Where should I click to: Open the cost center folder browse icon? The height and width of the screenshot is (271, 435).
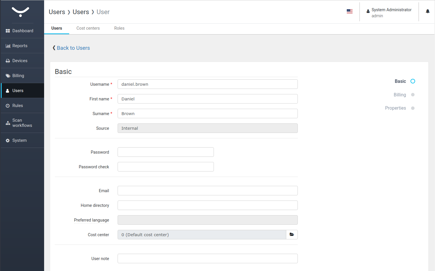(x=292, y=235)
